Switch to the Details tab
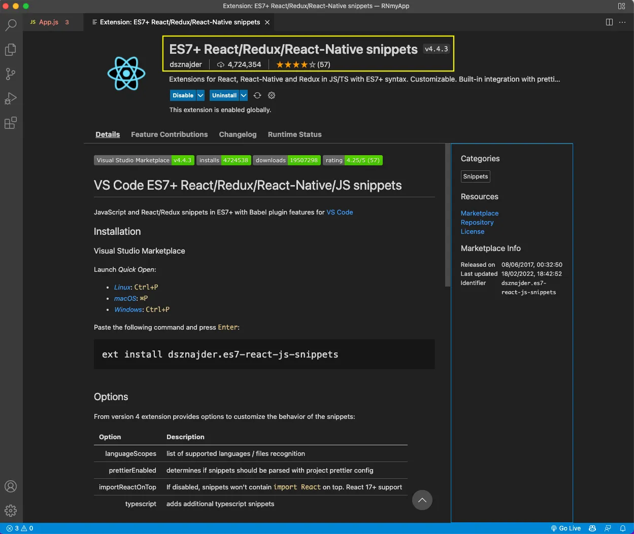 click(108, 134)
